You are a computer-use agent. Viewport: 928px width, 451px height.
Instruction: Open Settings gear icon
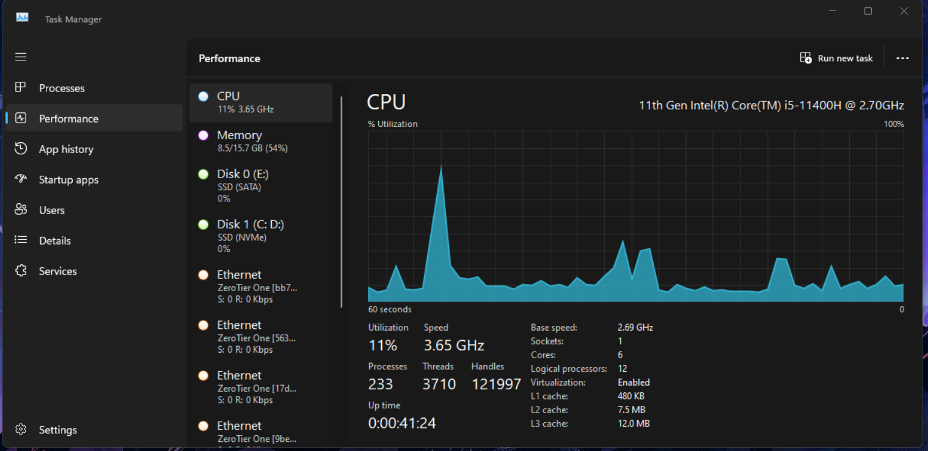point(21,429)
